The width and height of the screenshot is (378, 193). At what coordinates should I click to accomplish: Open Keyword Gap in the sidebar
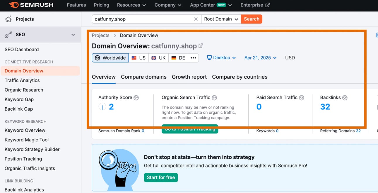(19, 99)
